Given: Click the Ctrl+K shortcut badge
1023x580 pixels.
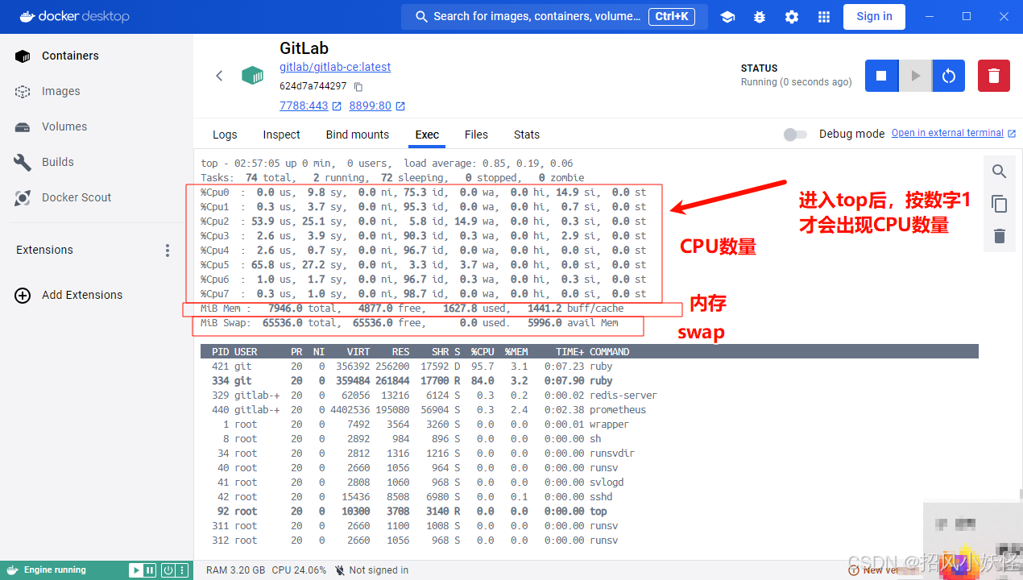Looking at the screenshot, I should pyautogui.click(x=672, y=16).
